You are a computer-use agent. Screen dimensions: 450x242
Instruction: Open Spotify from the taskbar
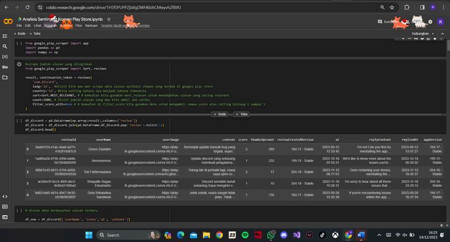coord(245,235)
